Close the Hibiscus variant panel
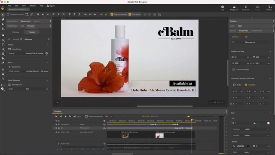Screen dimensions: 275x155 click(49, 39)
